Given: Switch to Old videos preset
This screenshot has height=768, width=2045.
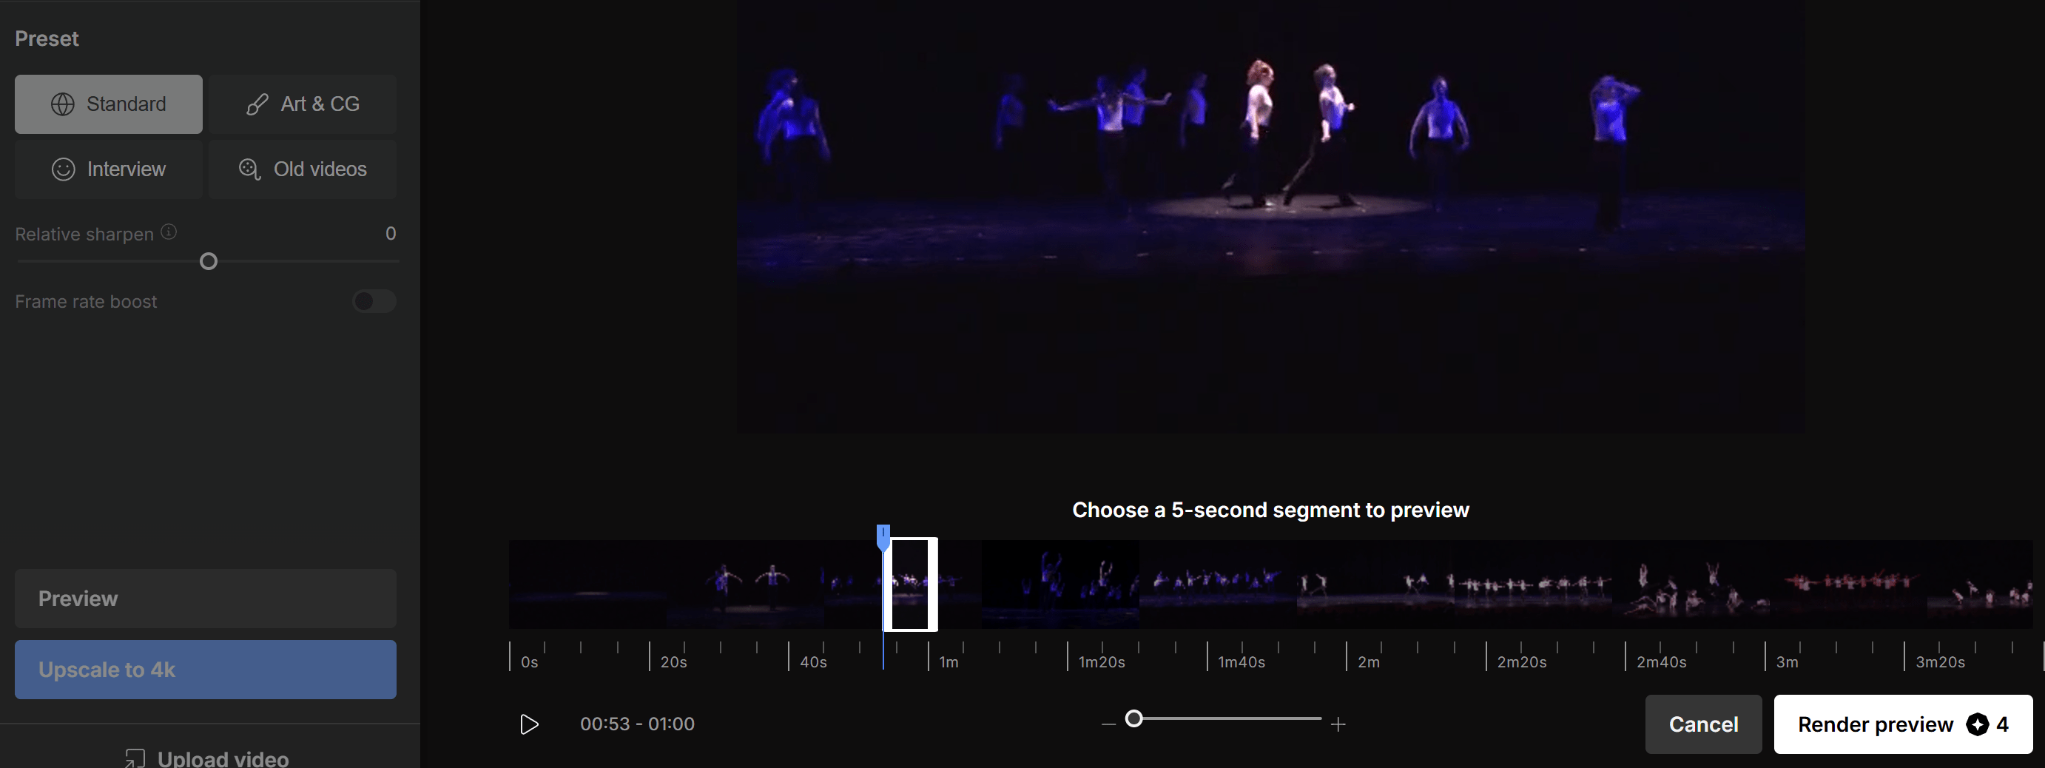Looking at the screenshot, I should [x=303, y=169].
